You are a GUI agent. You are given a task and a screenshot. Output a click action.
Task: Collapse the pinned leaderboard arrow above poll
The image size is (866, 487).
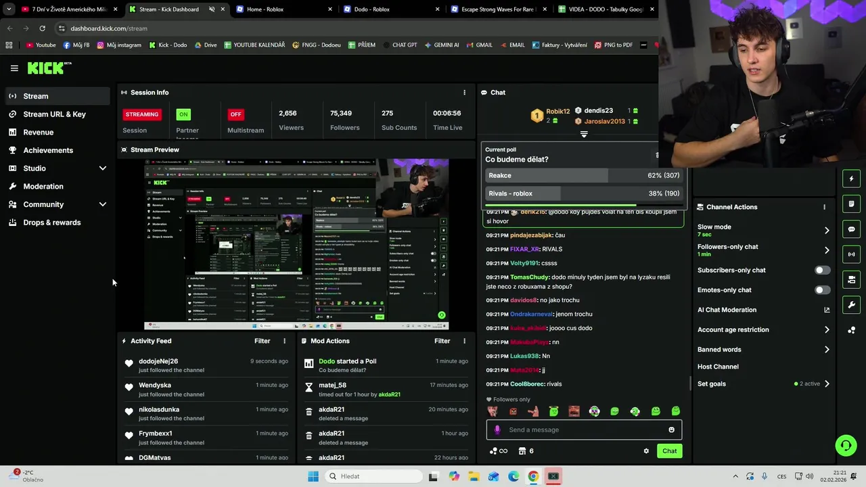point(584,134)
